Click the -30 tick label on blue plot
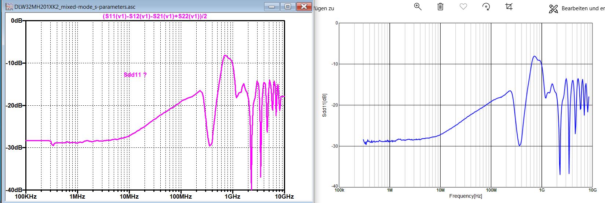 335,146
